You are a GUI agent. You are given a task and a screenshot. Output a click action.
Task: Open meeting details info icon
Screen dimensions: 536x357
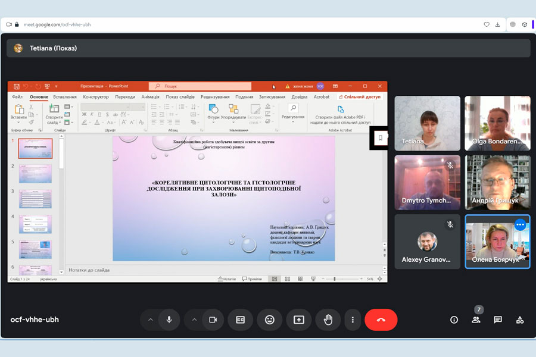coord(454,320)
